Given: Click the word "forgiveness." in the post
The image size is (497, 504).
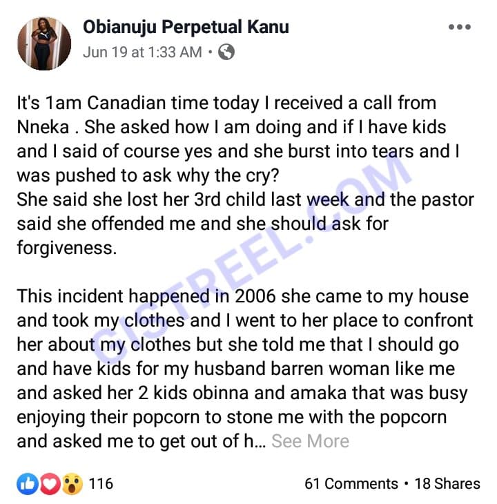Looking at the screenshot, I should (x=67, y=248).
